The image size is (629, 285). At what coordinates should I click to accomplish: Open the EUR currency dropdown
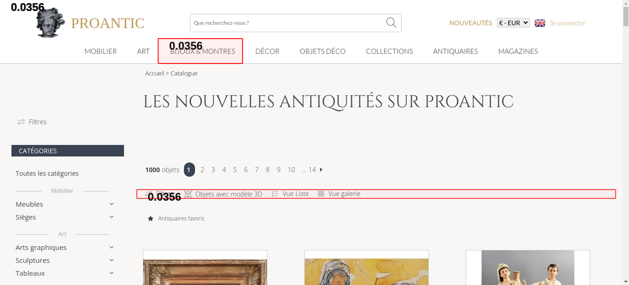click(513, 23)
